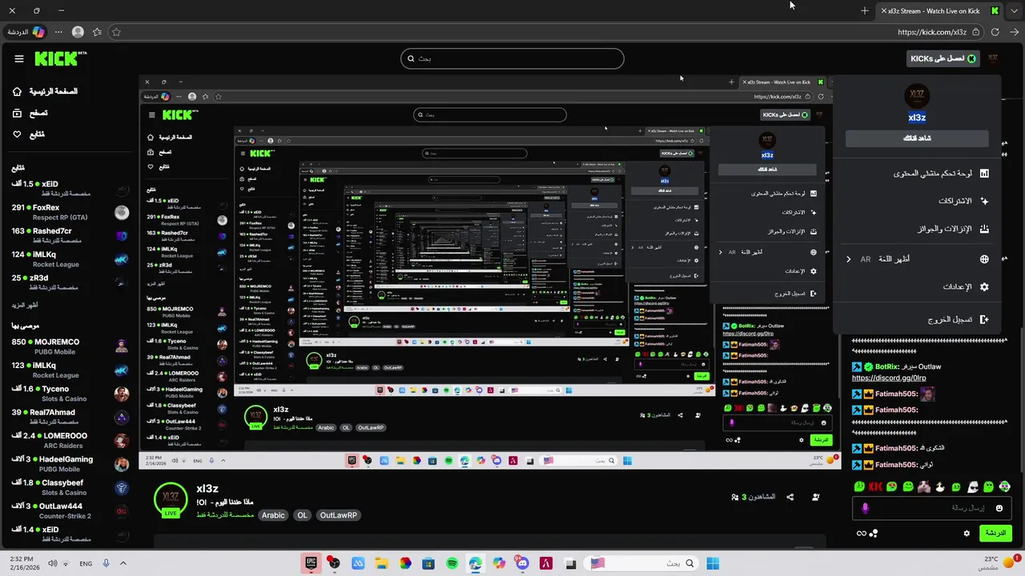This screenshot has width=1025, height=576.
Task: Open LOMEROOO ARC Raiders channel
Action: pyautogui.click(x=70, y=441)
